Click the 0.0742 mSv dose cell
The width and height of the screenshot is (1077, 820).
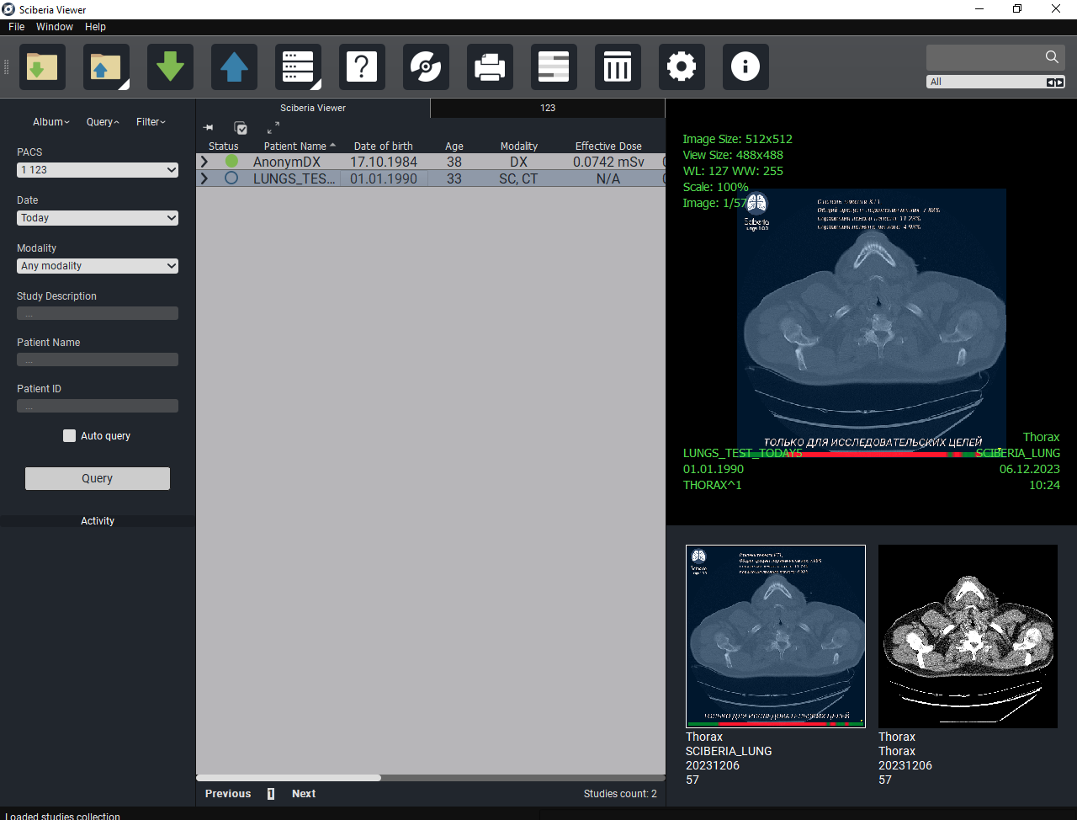pyautogui.click(x=608, y=162)
